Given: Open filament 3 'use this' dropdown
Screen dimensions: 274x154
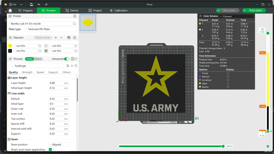Looking at the screenshot, I should click(25, 51).
